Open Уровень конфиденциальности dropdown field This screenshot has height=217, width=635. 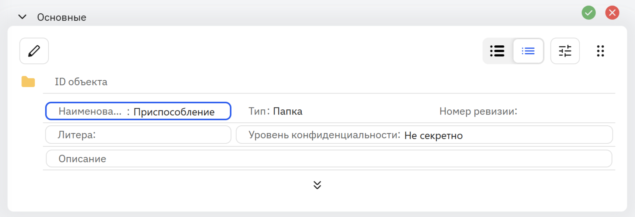pos(424,135)
